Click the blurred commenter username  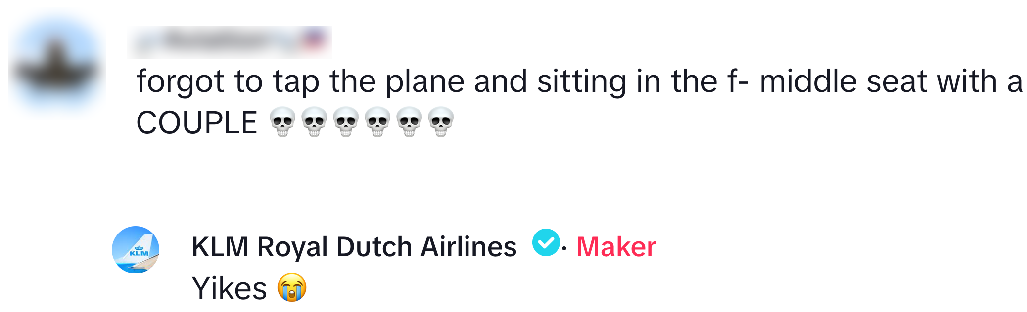click(x=218, y=41)
